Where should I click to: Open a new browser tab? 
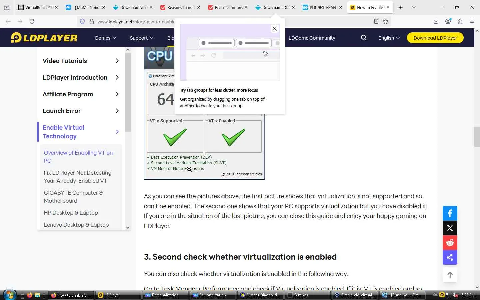tap(401, 7)
